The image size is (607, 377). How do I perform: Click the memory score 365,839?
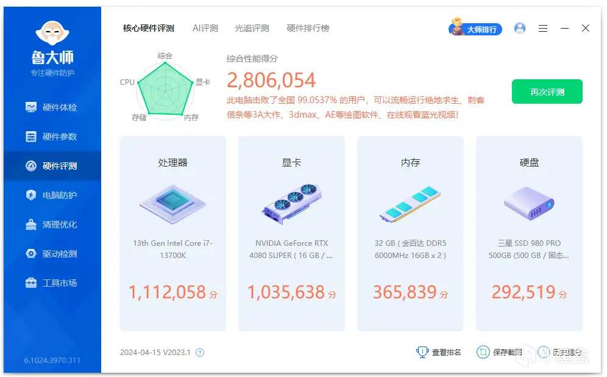405,292
